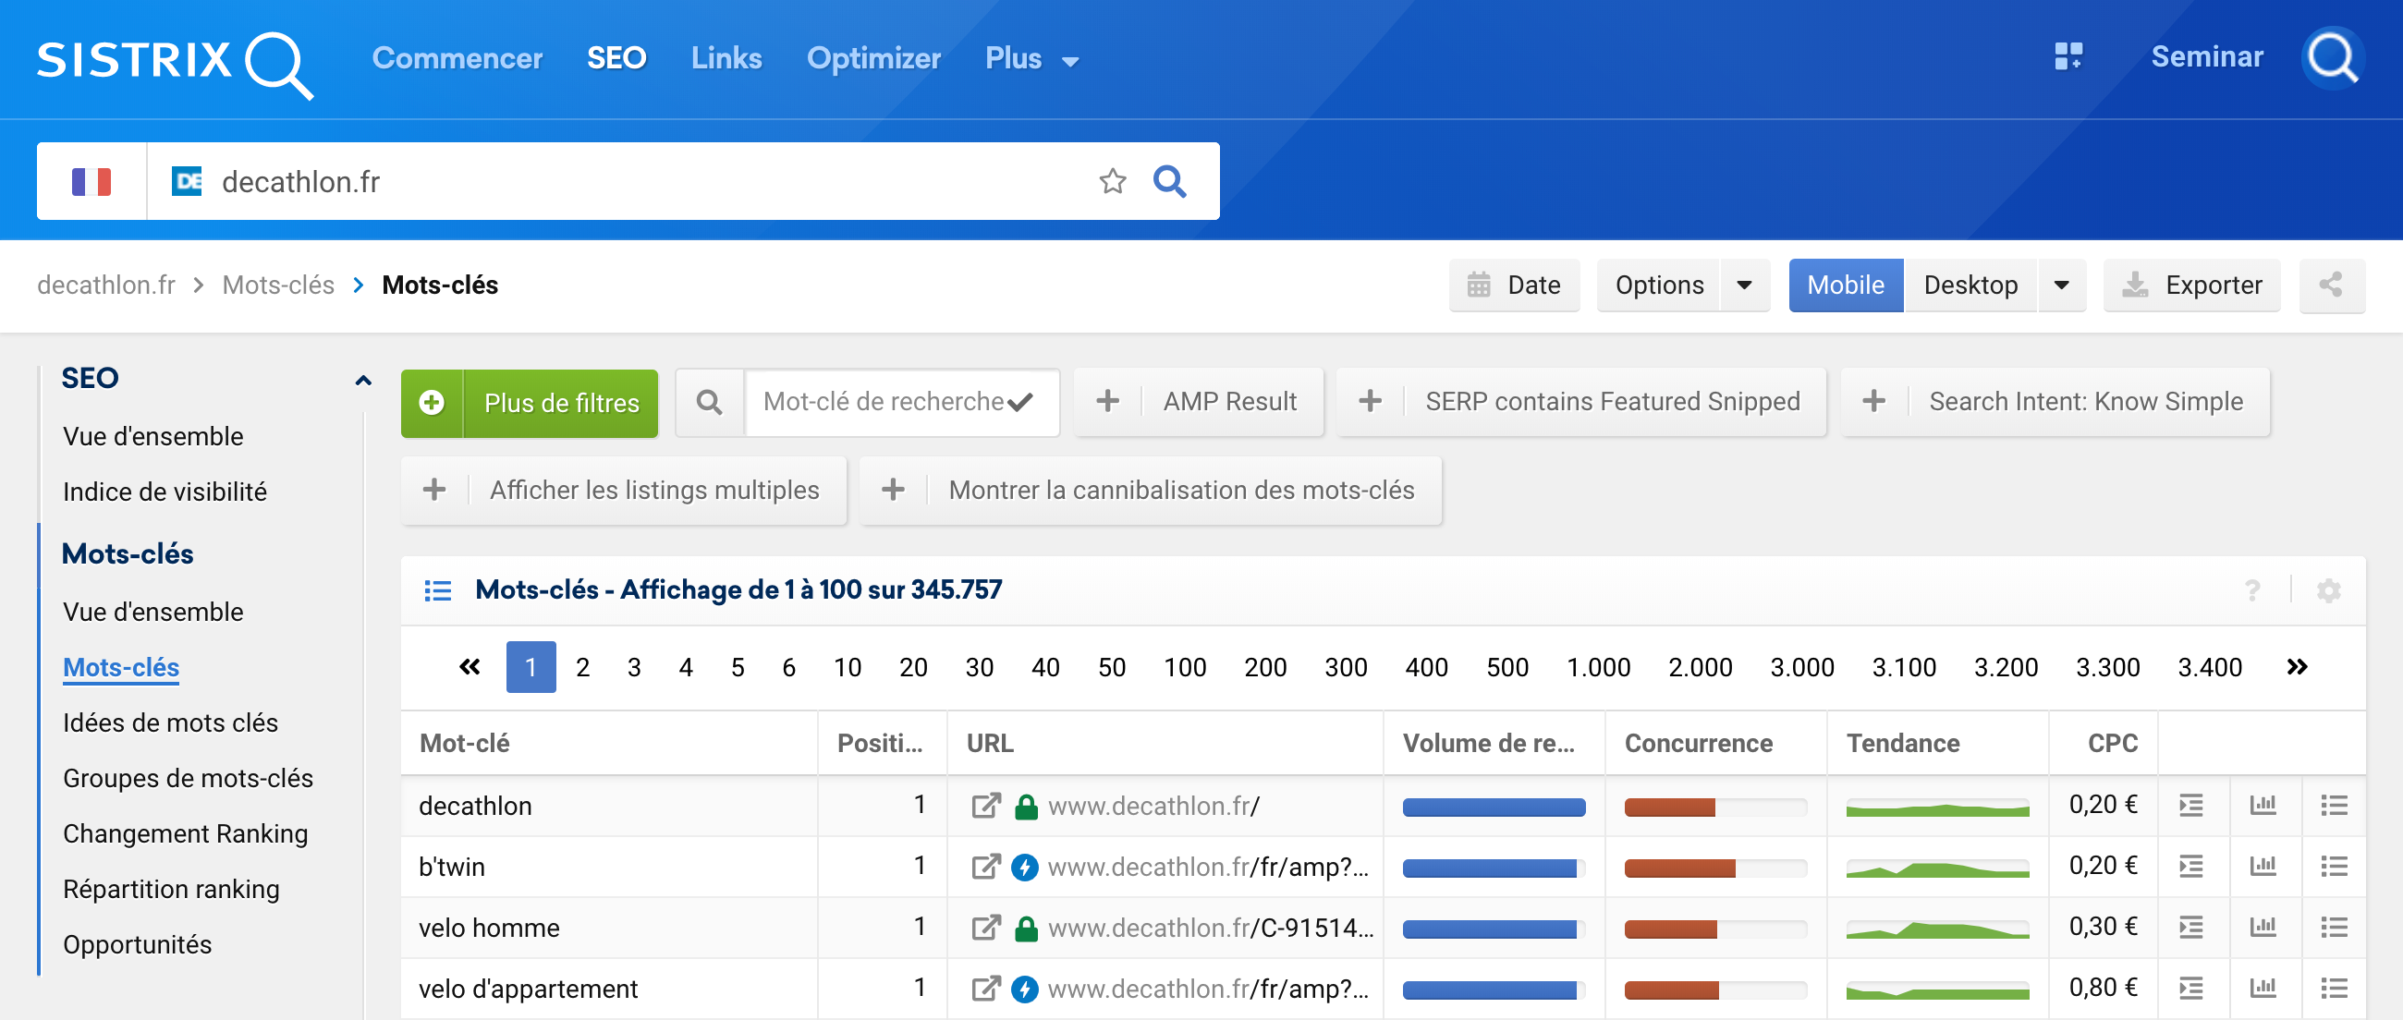Click the green plus icon for filters
This screenshot has height=1020, width=2403.
tap(431, 403)
